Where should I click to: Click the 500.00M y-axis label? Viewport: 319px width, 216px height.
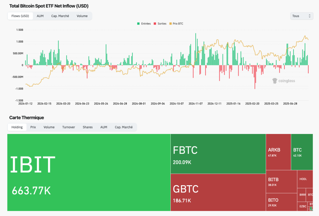pyautogui.click(x=18, y=53)
